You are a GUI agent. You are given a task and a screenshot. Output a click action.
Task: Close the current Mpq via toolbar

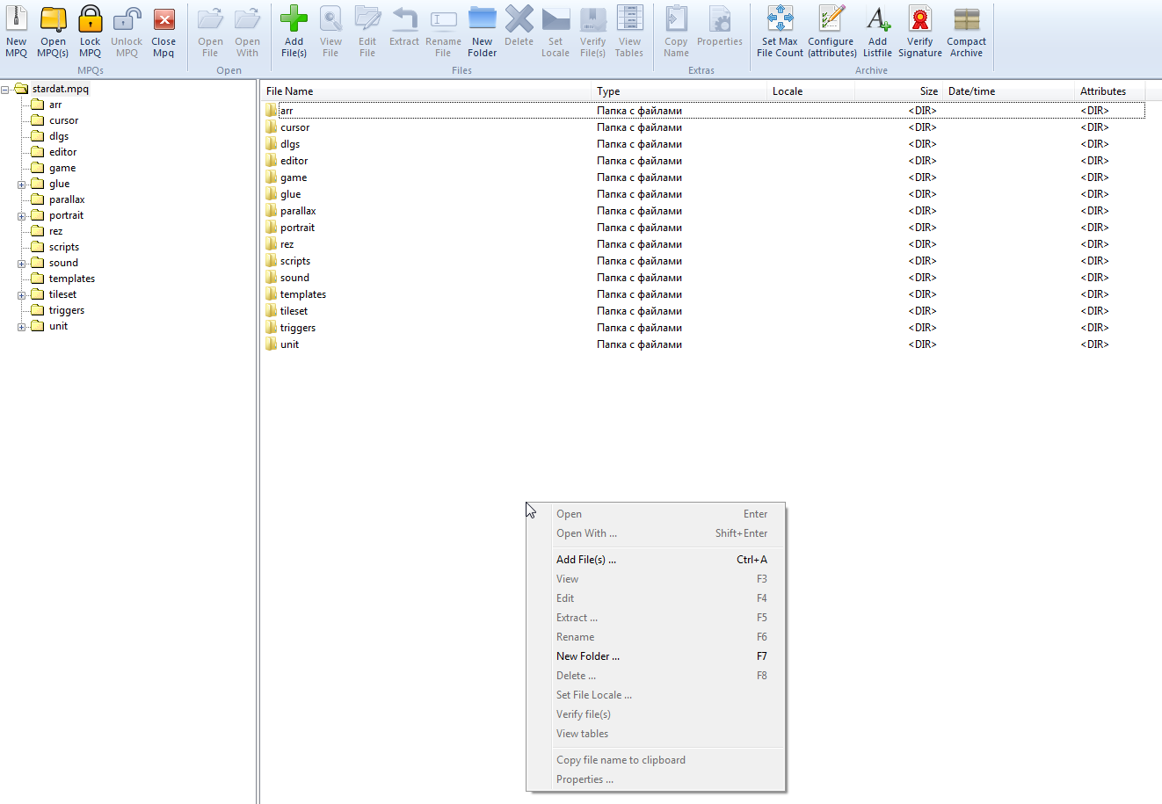click(163, 31)
